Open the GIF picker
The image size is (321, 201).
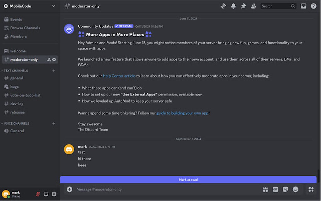(x=275, y=189)
